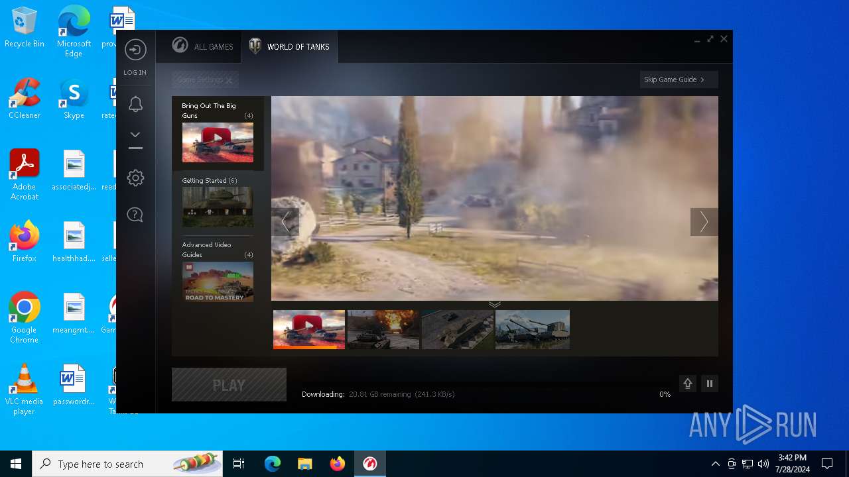This screenshot has width=849, height=477.
Task: Open Microsoft Edge desktop shortcut
Action: (74, 31)
